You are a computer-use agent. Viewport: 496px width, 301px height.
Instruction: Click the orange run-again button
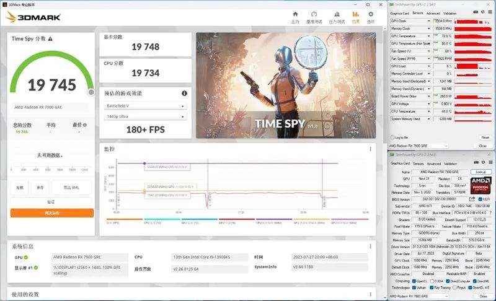tap(52, 213)
